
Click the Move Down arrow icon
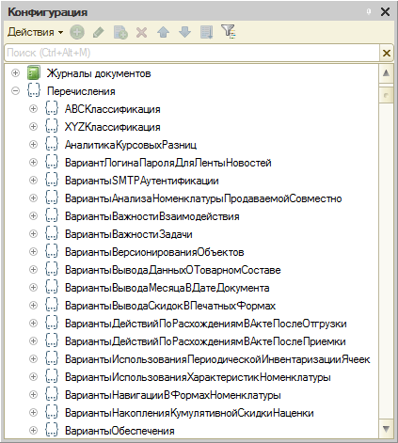[x=184, y=32]
